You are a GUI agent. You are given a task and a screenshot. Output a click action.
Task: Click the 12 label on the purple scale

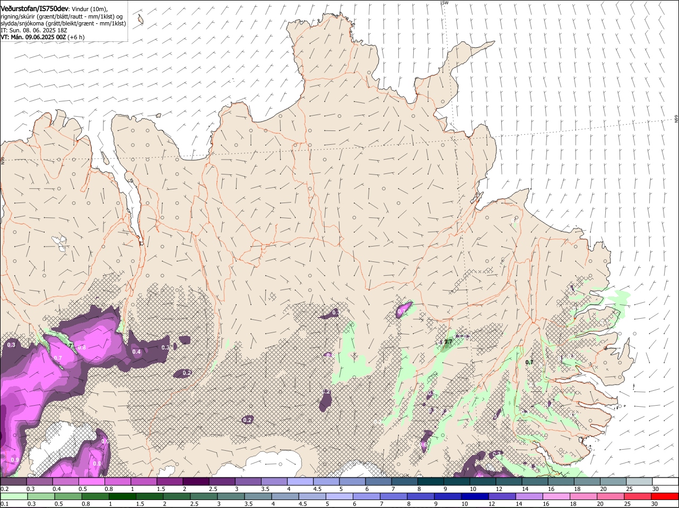pos(499,489)
